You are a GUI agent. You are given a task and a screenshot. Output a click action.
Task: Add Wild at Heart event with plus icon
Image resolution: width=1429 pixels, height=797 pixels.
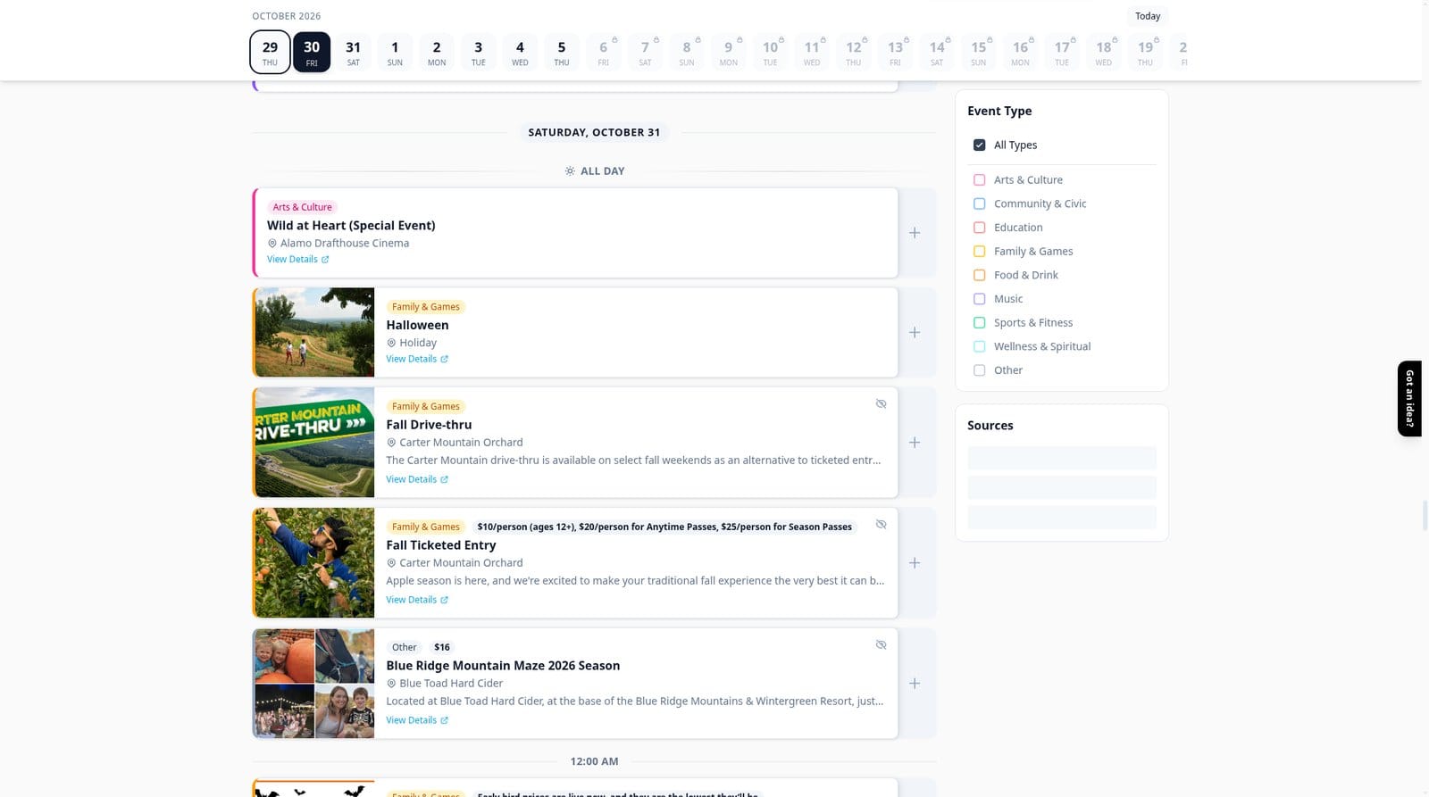[915, 233]
